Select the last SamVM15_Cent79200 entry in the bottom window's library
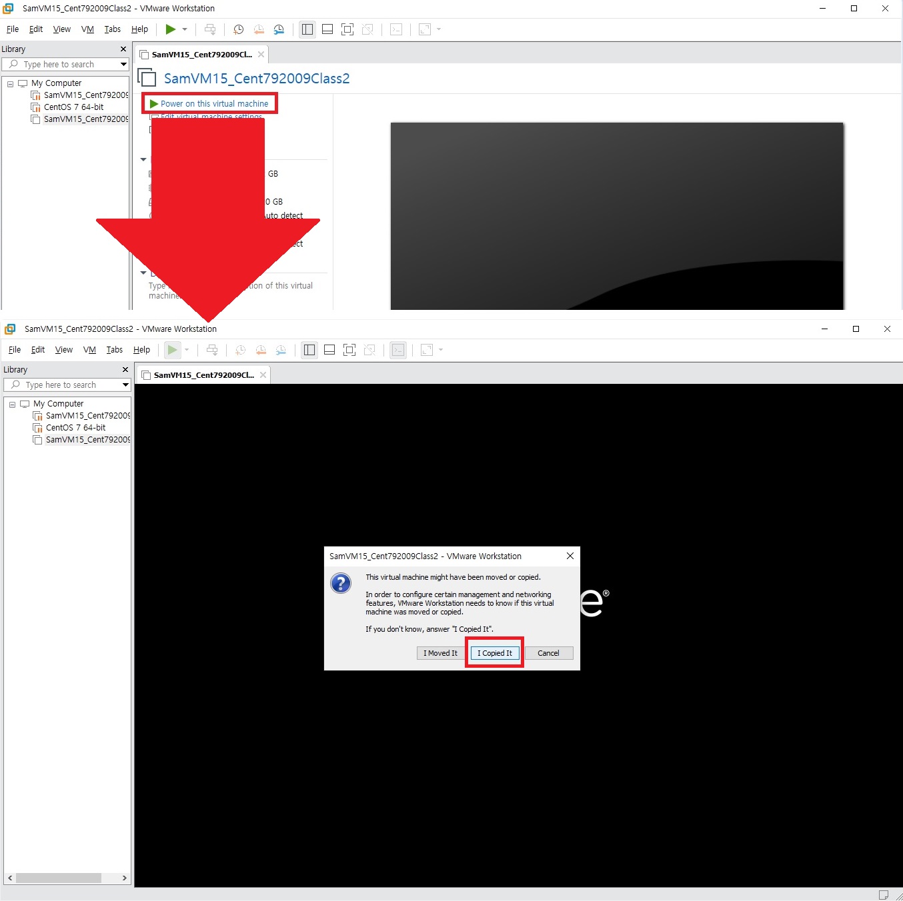The height and width of the screenshot is (901, 903). [88, 440]
